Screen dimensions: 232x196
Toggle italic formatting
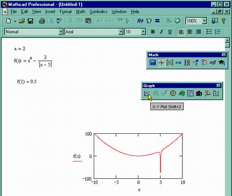pos(161,32)
